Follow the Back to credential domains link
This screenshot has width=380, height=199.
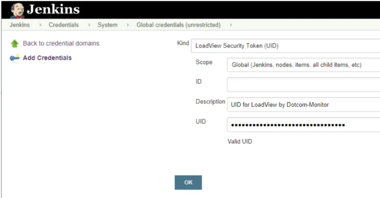point(61,43)
